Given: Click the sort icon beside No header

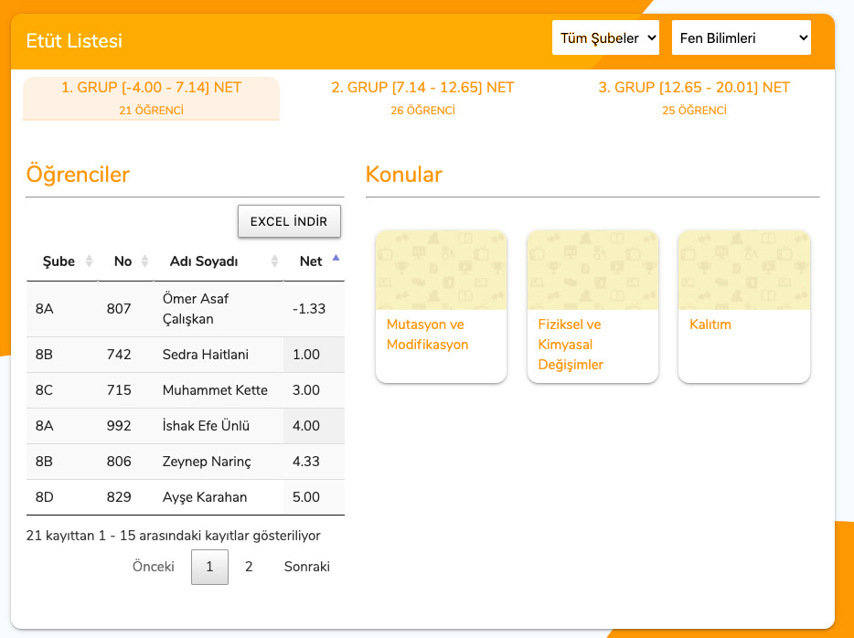Looking at the screenshot, I should pyautogui.click(x=144, y=261).
